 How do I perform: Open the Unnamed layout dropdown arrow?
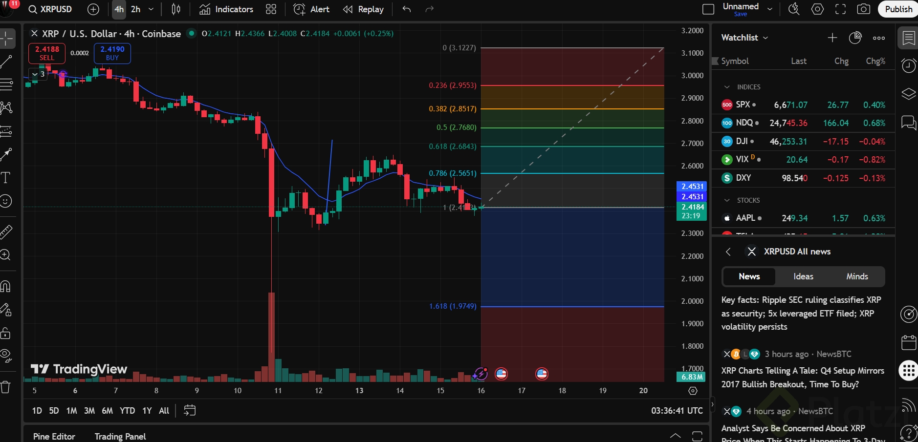pos(770,9)
